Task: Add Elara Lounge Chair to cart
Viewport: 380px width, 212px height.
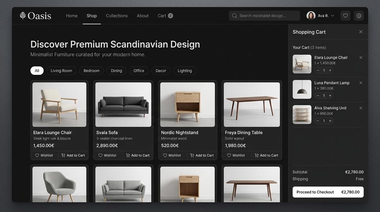Action: coord(73,155)
